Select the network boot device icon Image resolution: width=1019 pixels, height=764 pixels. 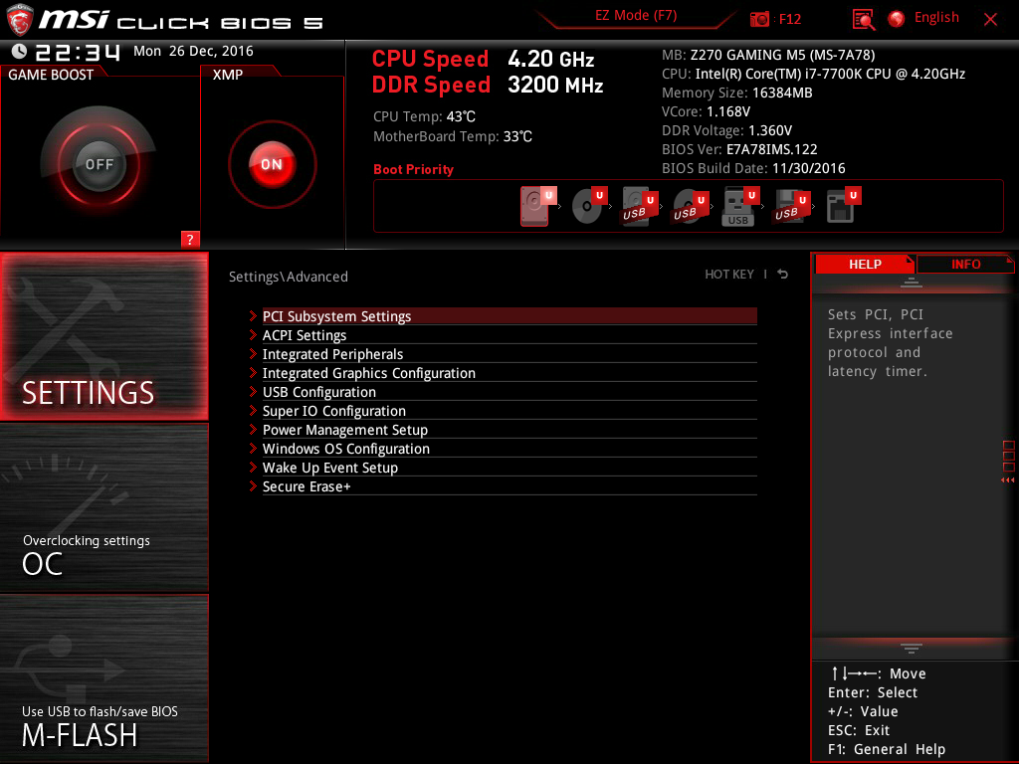(x=844, y=206)
